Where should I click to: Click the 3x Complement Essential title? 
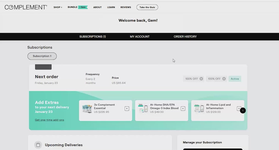104,106
